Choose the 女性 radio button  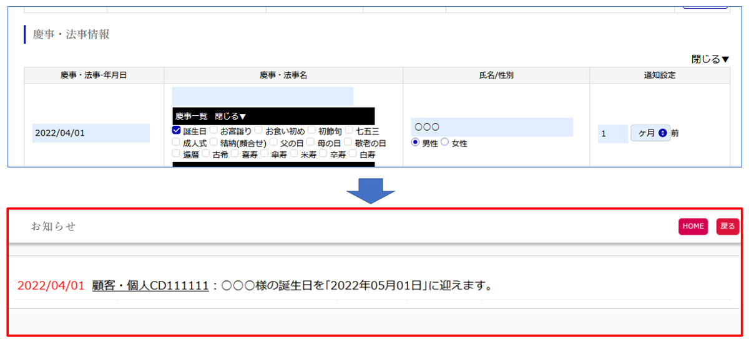[444, 143]
